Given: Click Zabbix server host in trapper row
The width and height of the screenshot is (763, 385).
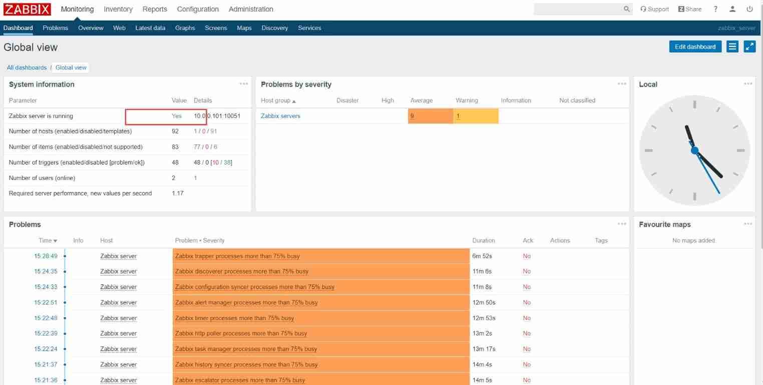Looking at the screenshot, I should (118, 256).
